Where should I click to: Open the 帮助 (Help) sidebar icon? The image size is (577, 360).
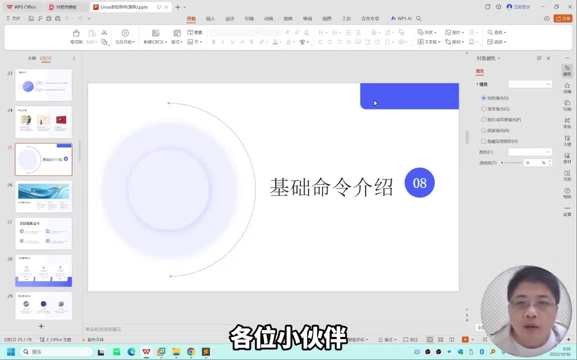[x=567, y=193]
